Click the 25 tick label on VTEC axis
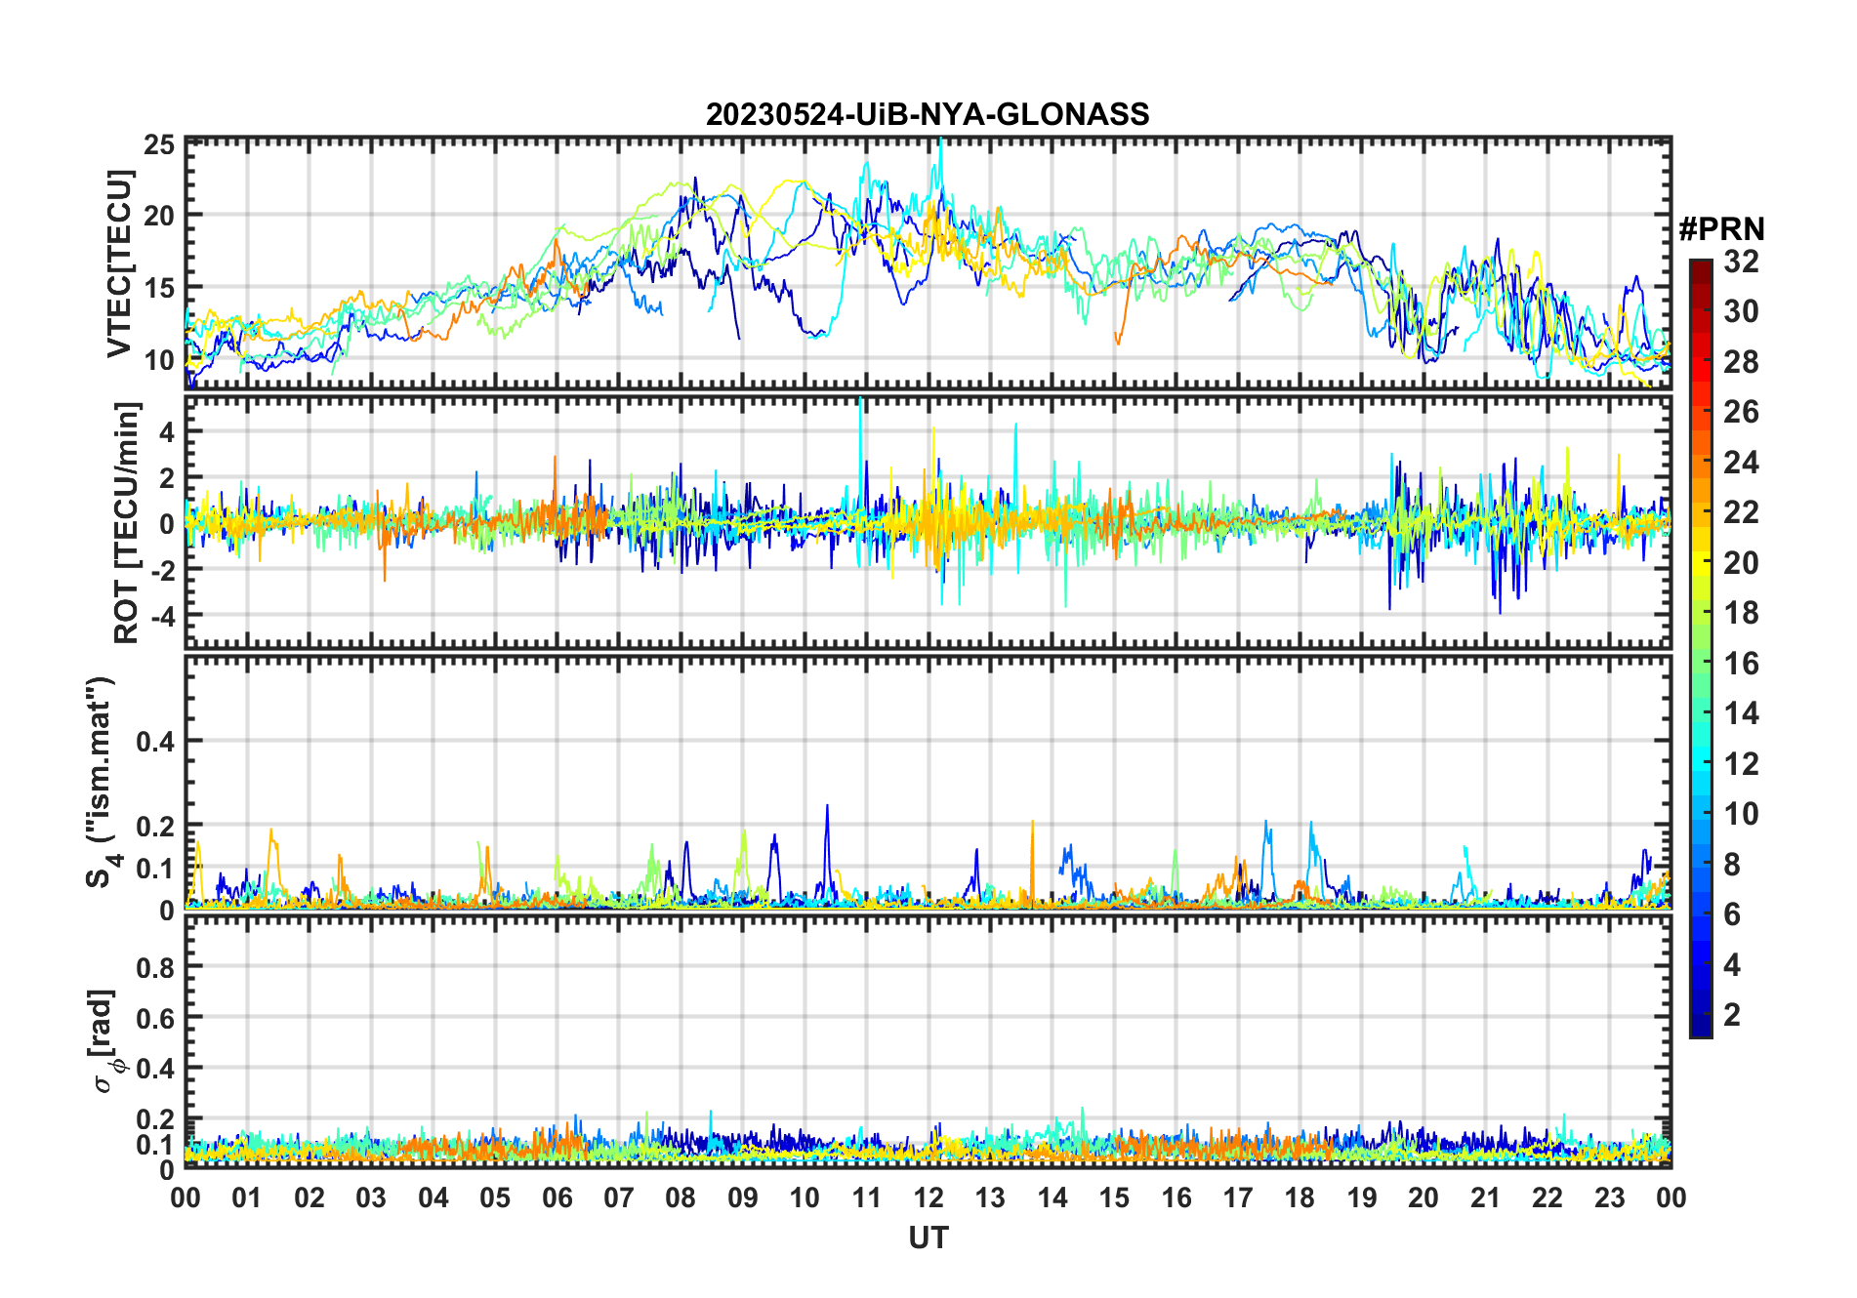Image resolution: width=1857 pixels, height=1298 pixels. (x=159, y=146)
